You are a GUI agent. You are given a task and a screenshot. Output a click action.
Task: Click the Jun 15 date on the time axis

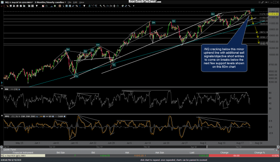[x=74, y=143]
